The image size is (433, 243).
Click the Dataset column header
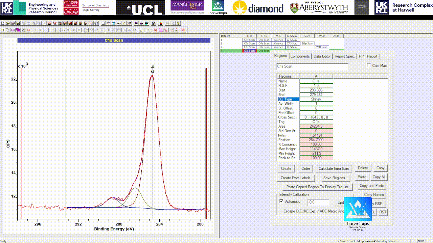tap(231, 36)
